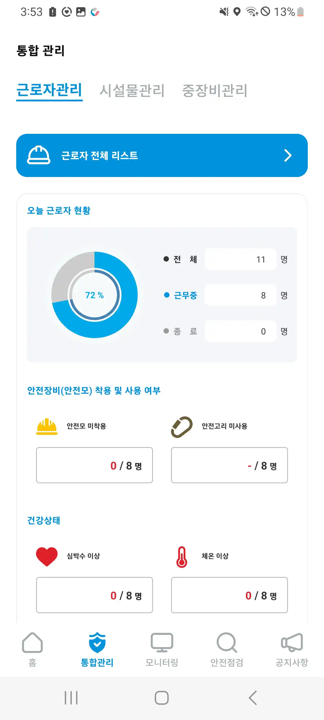324x720 pixels.
Task: Tap the thermometer body temperature icon
Action: tap(182, 557)
